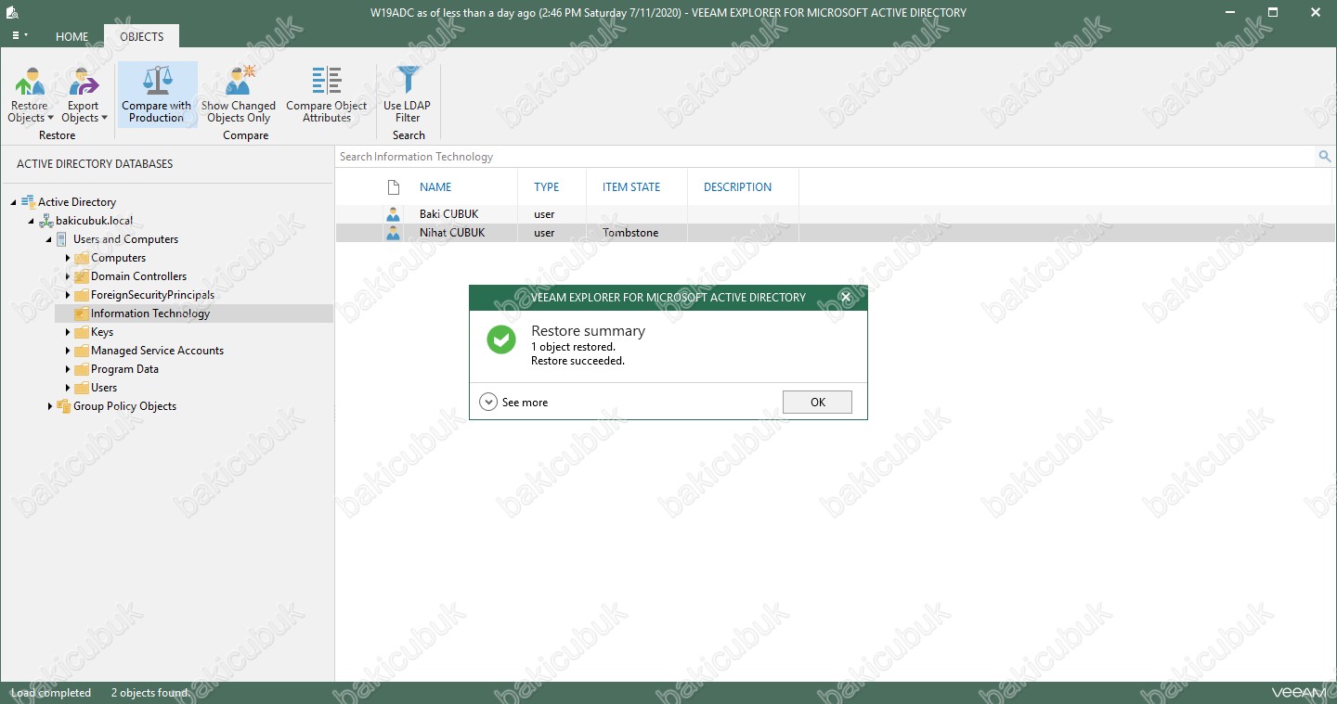
Task: Click the Active Directory database icon
Action: point(28,201)
